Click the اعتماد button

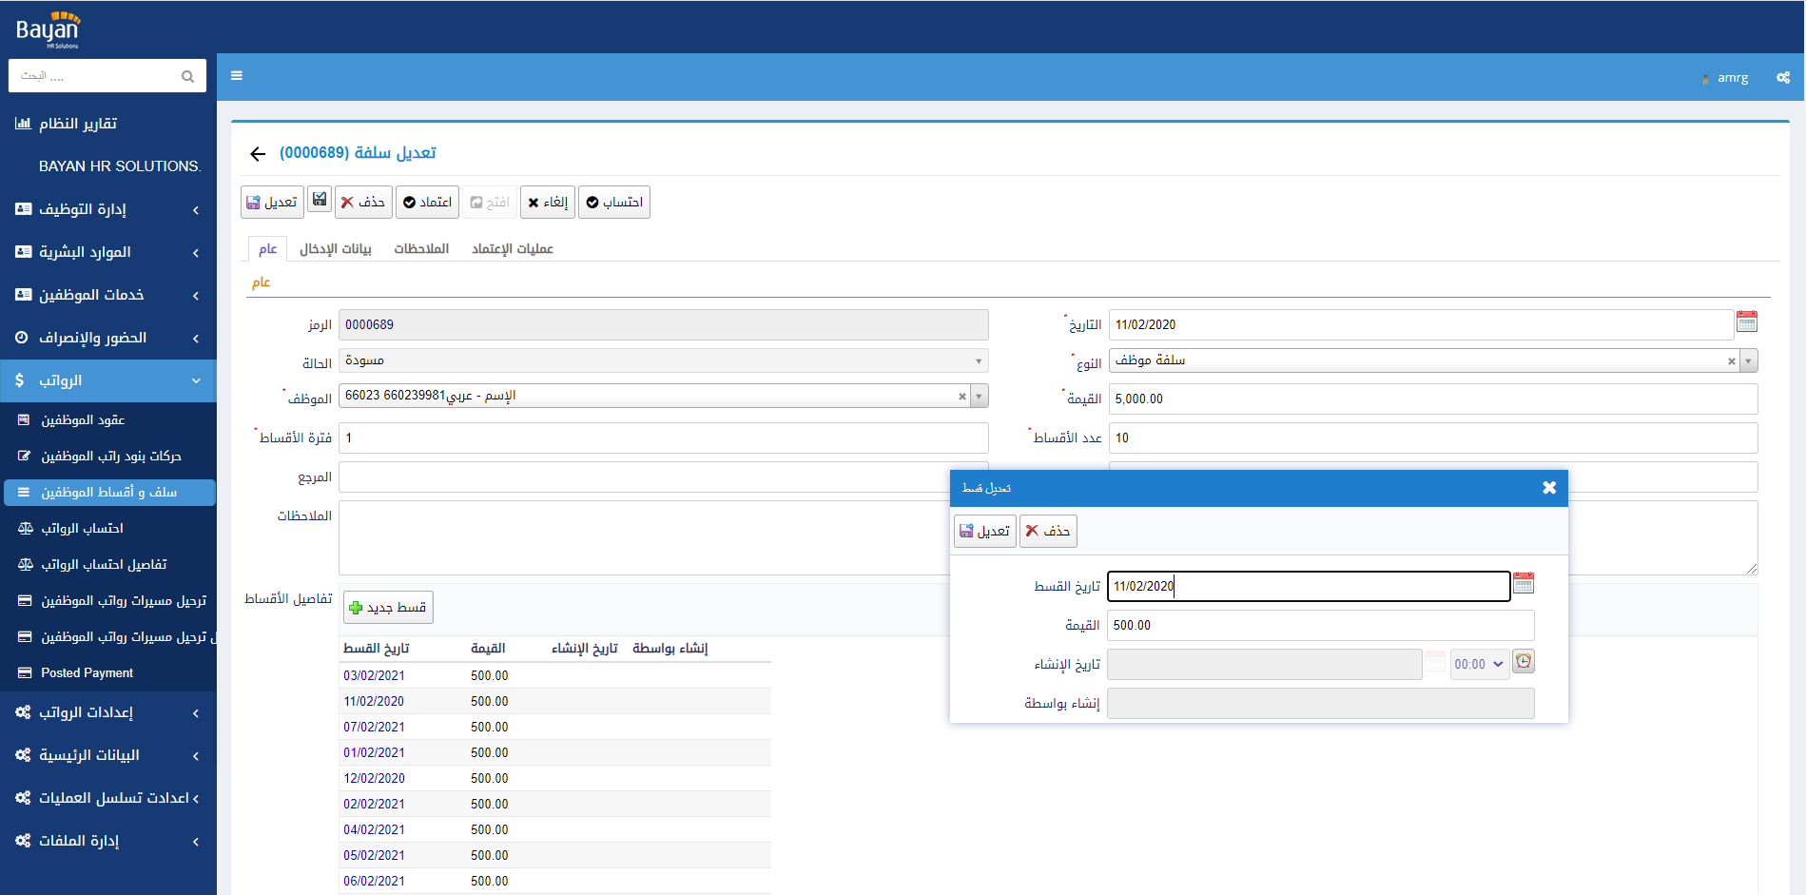(x=427, y=202)
